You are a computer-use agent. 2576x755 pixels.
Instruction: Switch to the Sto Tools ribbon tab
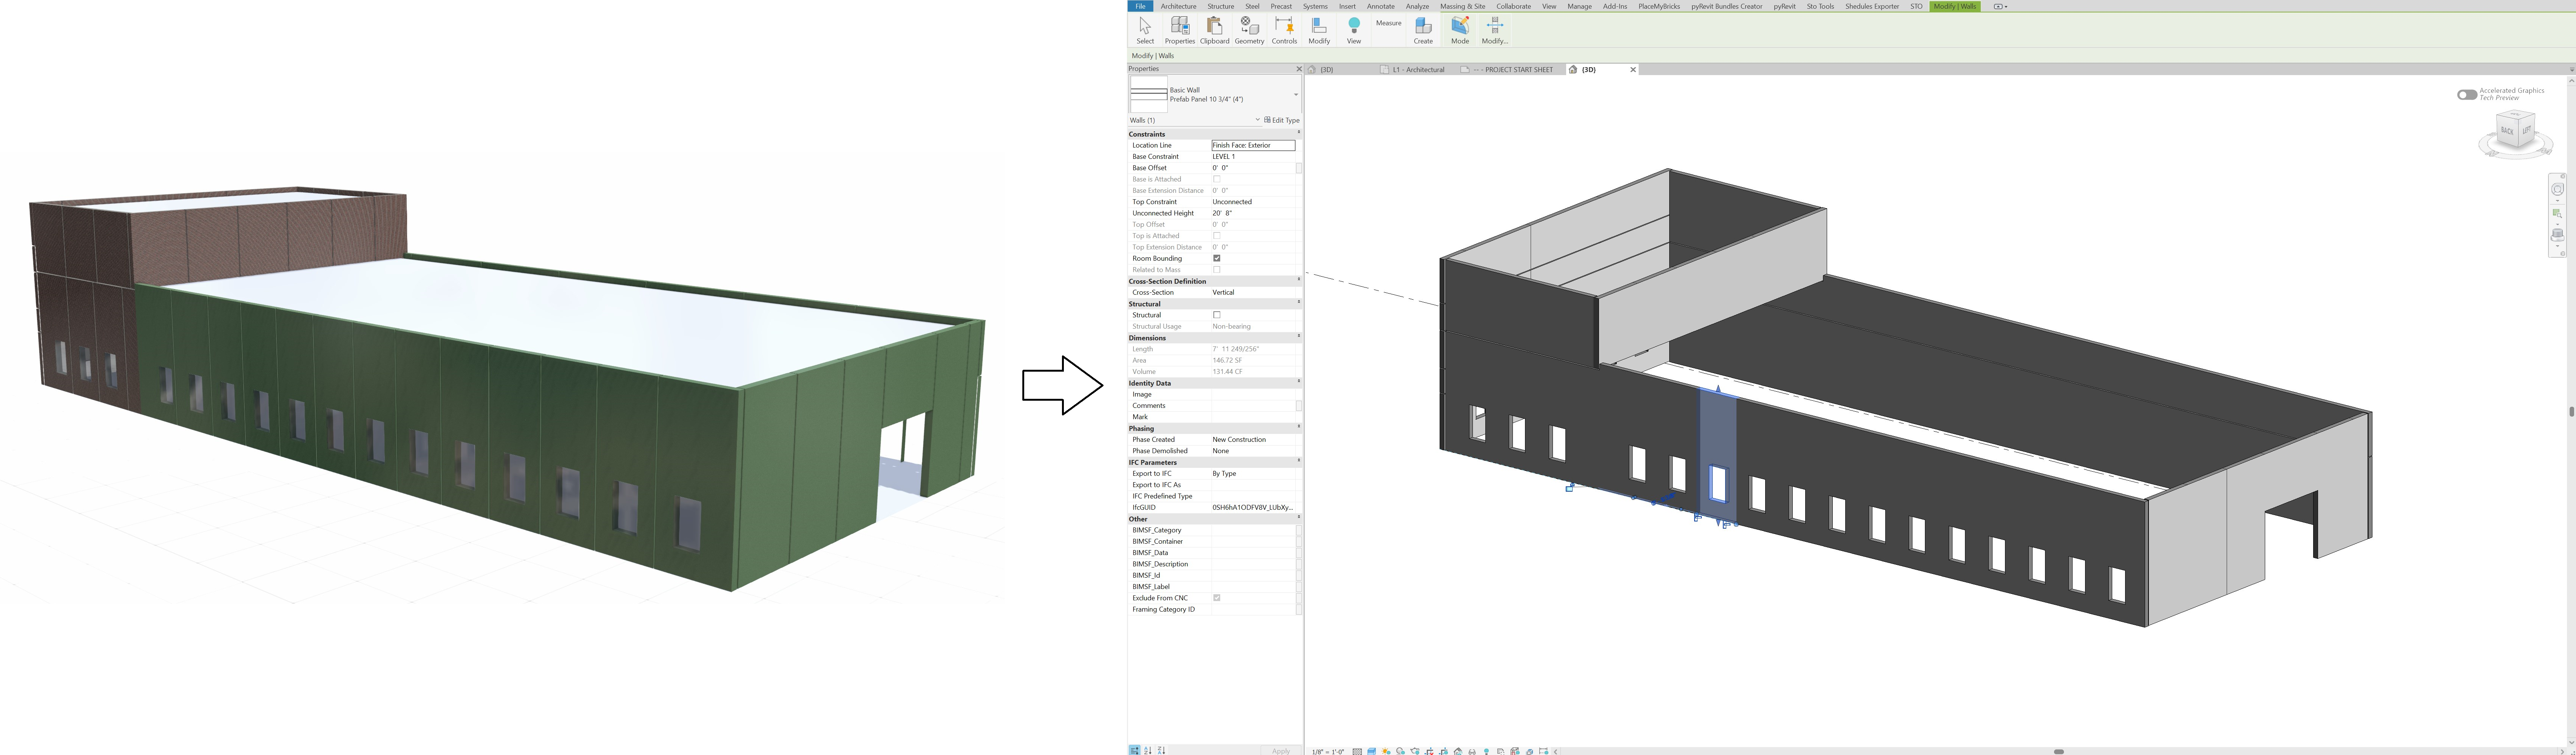(1820, 6)
